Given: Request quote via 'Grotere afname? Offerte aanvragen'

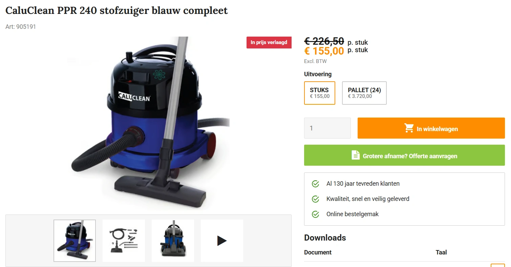Looking at the screenshot, I should point(404,155).
